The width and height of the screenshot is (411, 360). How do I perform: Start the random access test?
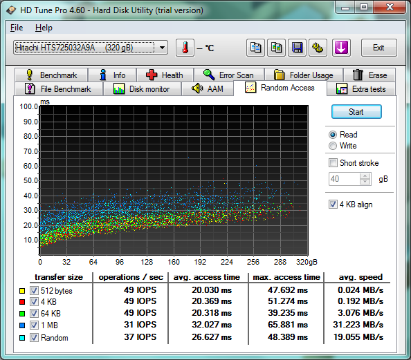[x=356, y=112]
